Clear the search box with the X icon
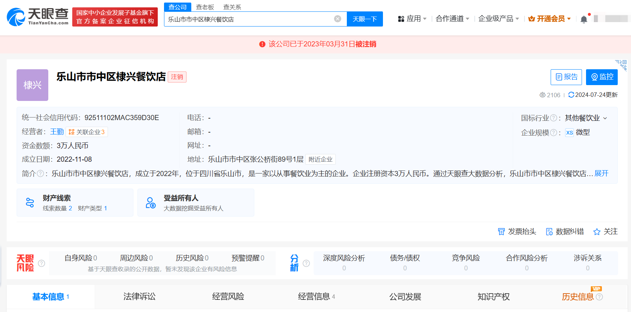This screenshot has width=631, height=312. tap(337, 19)
